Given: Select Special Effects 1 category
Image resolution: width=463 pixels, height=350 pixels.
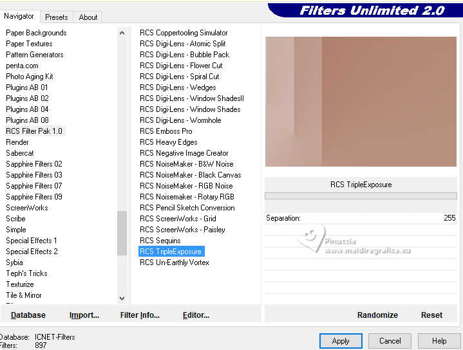Looking at the screenshot, I should (x=32, y=240).
